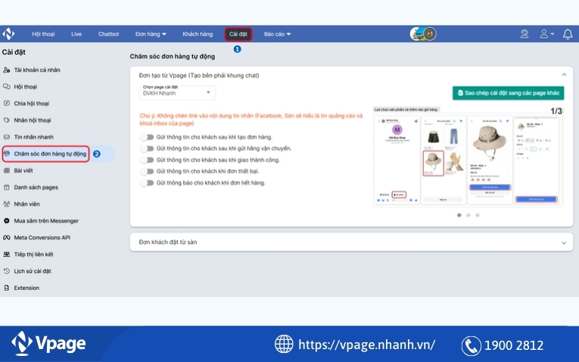The width and height of the screenshot is (579, 362).
Task: Click the Bài viết sidebar icon
Action: click(7, 170)
